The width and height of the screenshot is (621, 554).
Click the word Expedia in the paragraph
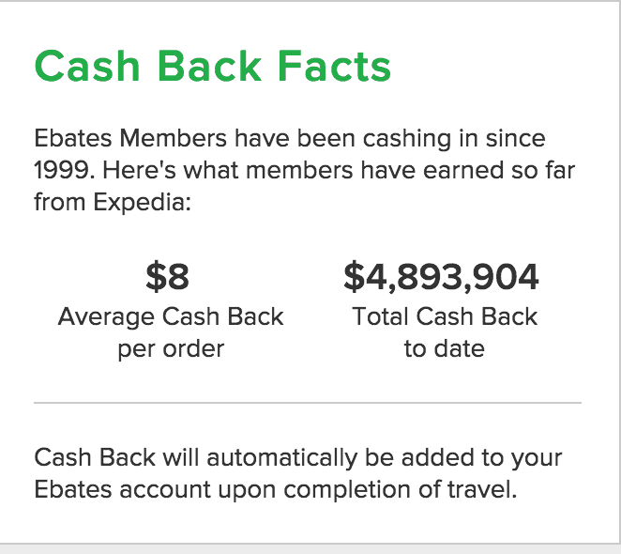[139, 203]
